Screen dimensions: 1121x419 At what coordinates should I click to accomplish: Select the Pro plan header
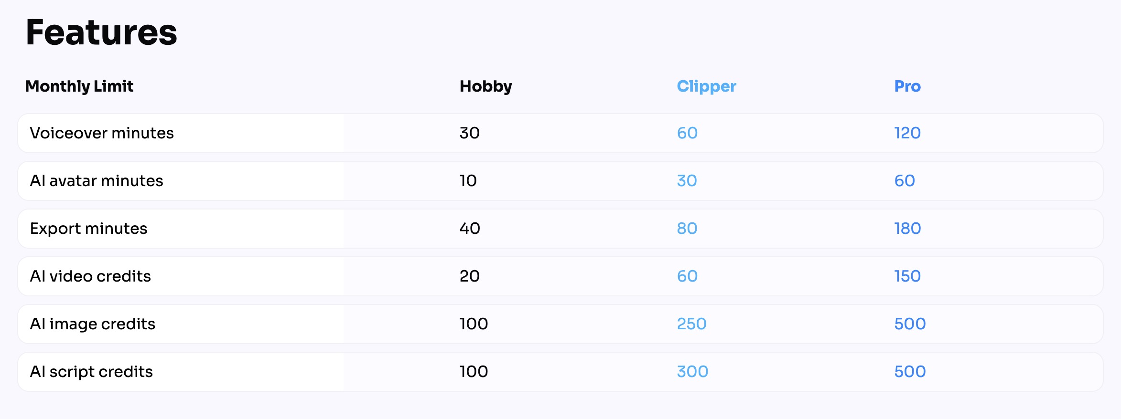[x=907, y=86]
